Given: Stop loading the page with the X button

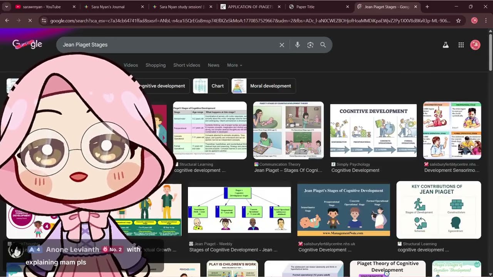Looking at the screenshot, I should (x=30, y=20).
